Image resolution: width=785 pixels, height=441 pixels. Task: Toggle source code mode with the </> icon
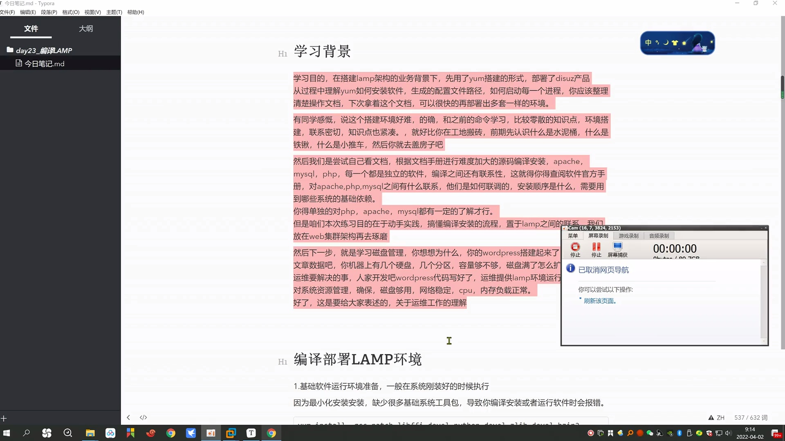tap(143, 417)
